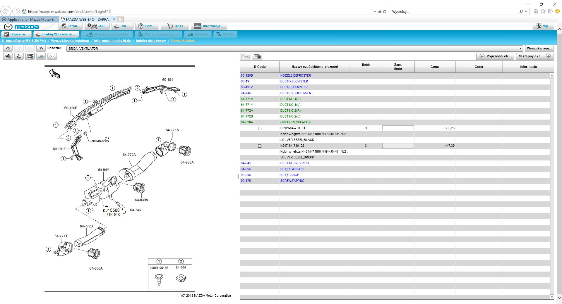Select SCREW,TAPPING part row

[395, 181]
